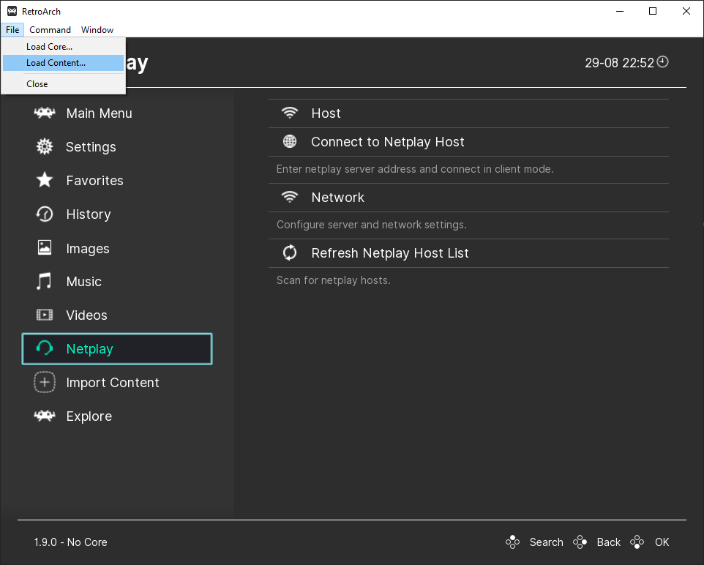Click the globe icon beside Connect to Netplay Host
The height and width of the screenshot is (565, 704).
[x=290, y=141]
